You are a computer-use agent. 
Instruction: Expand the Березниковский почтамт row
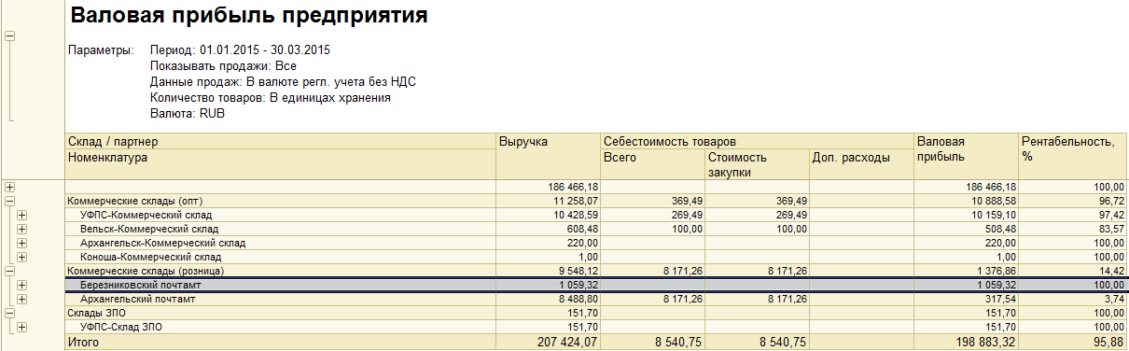(21, 285)
